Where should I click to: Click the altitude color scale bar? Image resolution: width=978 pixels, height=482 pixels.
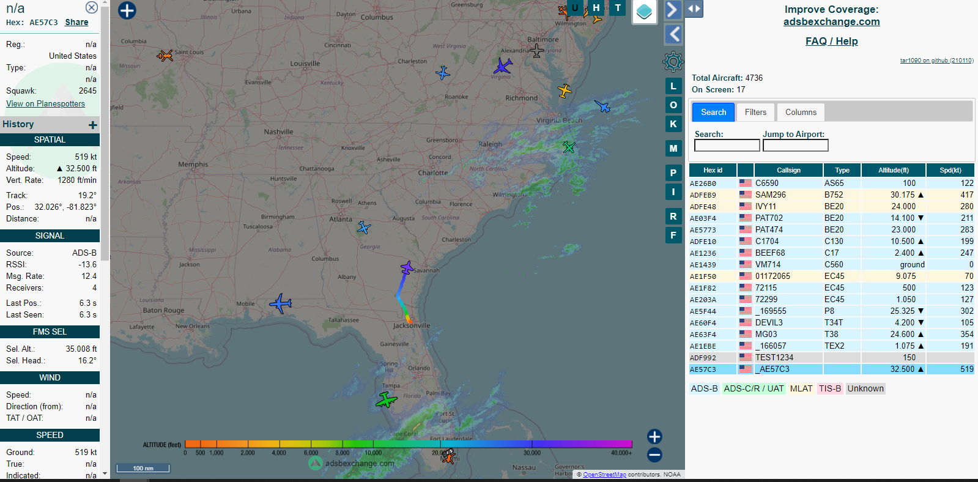tap(408, 444)
